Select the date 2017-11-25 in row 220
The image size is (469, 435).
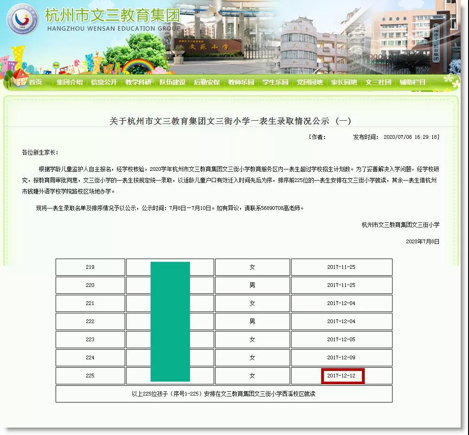(x=341, y=285)
